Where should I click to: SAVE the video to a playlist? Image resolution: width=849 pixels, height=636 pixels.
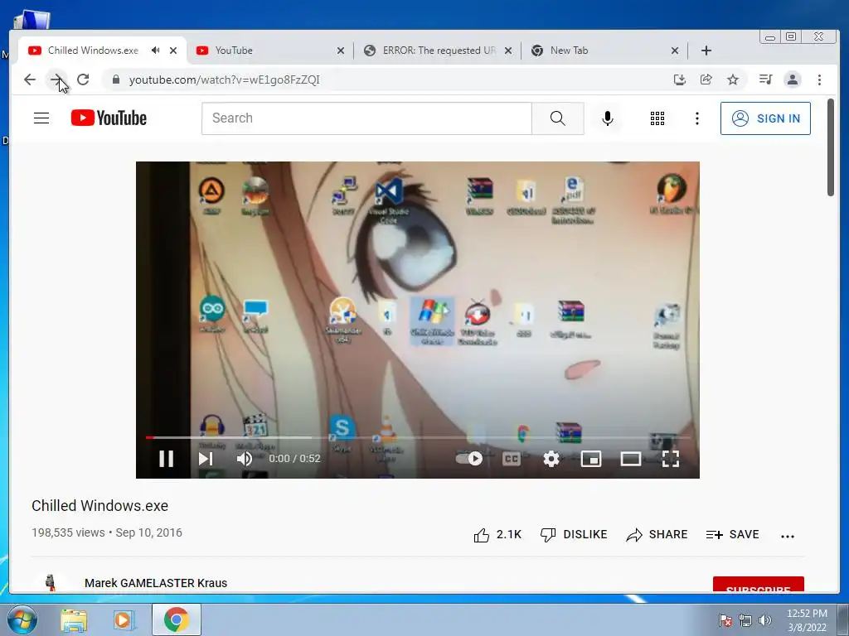733,534
